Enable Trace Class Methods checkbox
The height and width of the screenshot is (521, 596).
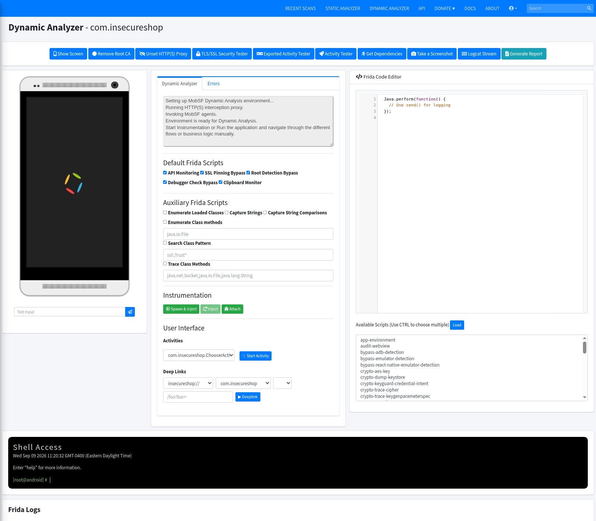(165, 264)
